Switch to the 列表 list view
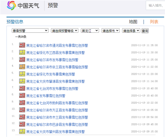This screenshot has height=137, width=165. point(154,22)
